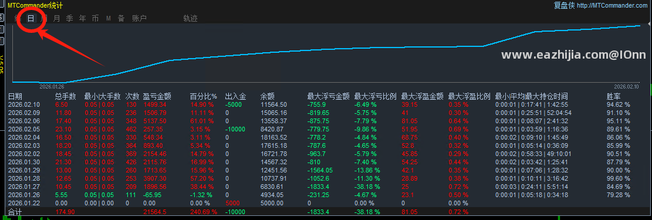Click the 总手数 column header
Viewport: 652px width, 220px height.
point(66,96)
